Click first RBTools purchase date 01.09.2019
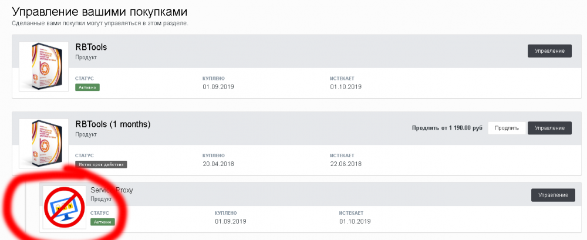The height and width of the screenshot is (240, 587). [x=218, y=87]
